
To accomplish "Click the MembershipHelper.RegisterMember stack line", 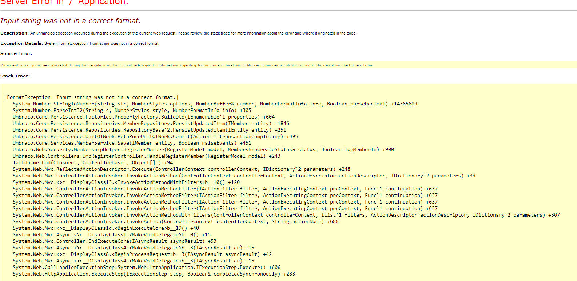I will coord(203,149).
